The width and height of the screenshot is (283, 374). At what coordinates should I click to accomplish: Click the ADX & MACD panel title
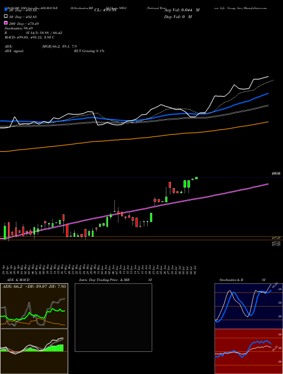pyautogui.click(x=18, y=280)
